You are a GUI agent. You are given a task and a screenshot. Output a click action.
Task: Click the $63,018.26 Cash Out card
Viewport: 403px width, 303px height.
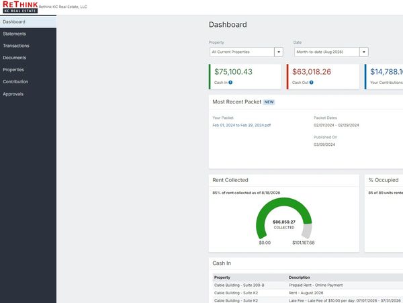(x=323, y=77)
